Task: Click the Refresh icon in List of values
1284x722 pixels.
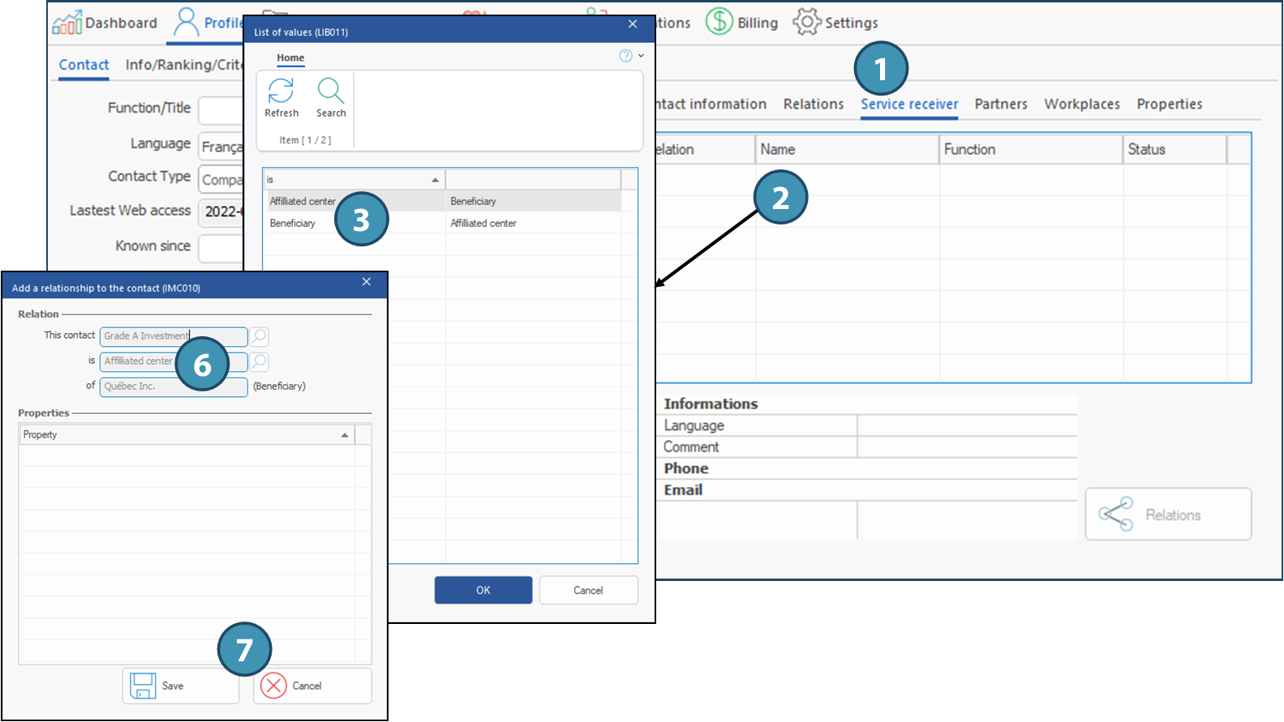Action: coord(281,91)
